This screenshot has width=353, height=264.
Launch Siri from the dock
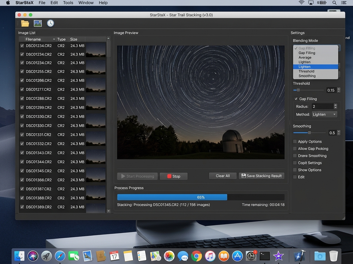click(x=33, y=255)
